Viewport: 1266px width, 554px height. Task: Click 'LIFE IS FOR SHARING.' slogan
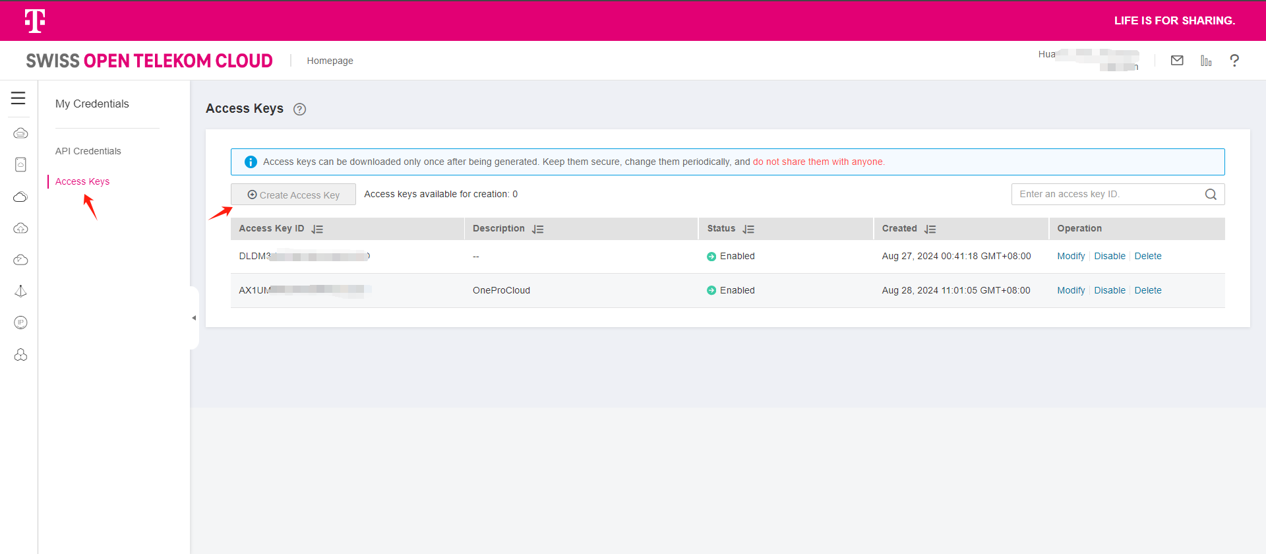(1174, 20)
